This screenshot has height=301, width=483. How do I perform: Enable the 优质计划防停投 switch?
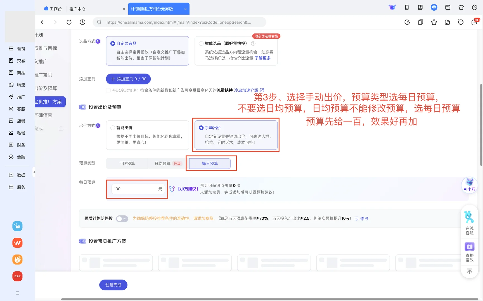122,219
